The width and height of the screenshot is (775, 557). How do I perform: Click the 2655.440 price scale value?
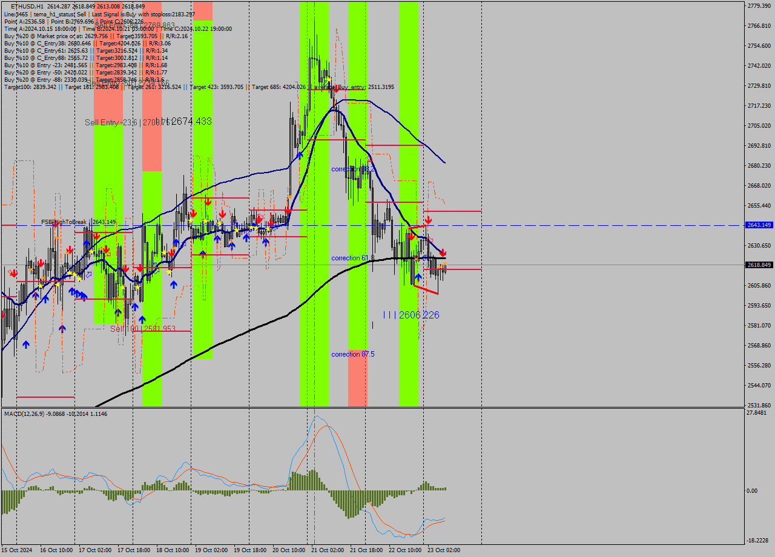[x=759, y=205]
